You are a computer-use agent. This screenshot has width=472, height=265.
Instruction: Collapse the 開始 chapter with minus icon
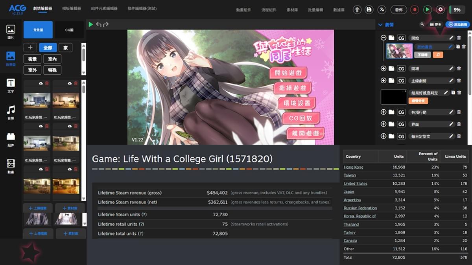(383, 38)
